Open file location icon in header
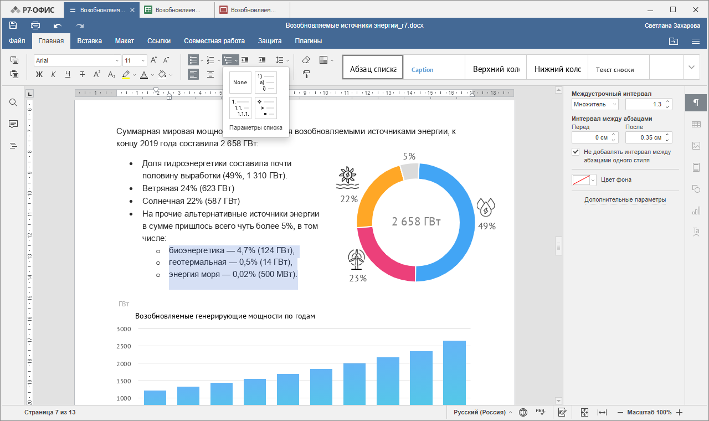The height and width of the screenshot is (421, 709). tap(674, 41)
